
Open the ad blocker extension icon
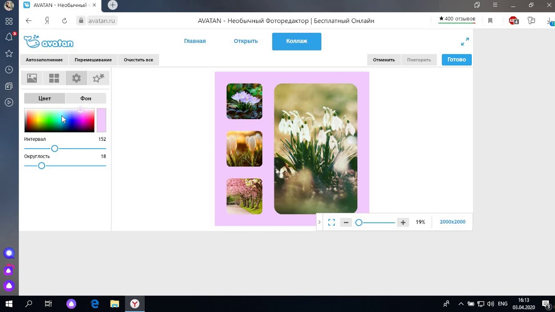pos(514,21)
